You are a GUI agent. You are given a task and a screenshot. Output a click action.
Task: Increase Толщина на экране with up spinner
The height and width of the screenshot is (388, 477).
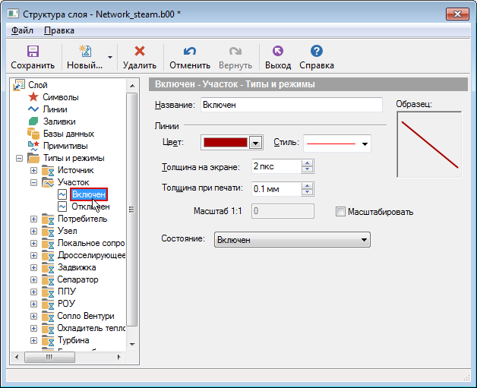308,162
